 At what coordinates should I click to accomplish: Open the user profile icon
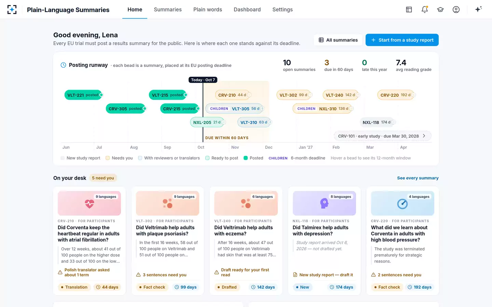[456, 10]
